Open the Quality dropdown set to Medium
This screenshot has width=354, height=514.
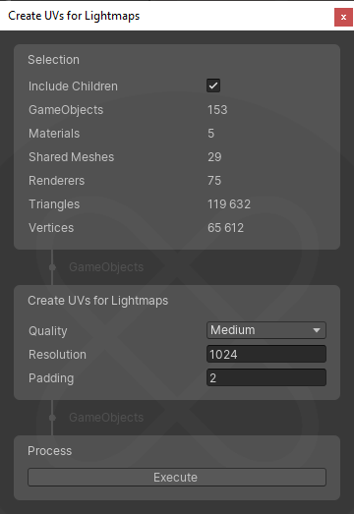click(x=266, y=330)
